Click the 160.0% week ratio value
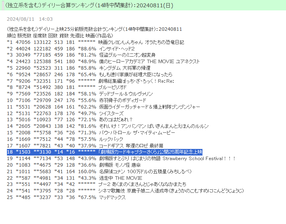The width and height of the screenshot is (286, 224). [87, 172]
